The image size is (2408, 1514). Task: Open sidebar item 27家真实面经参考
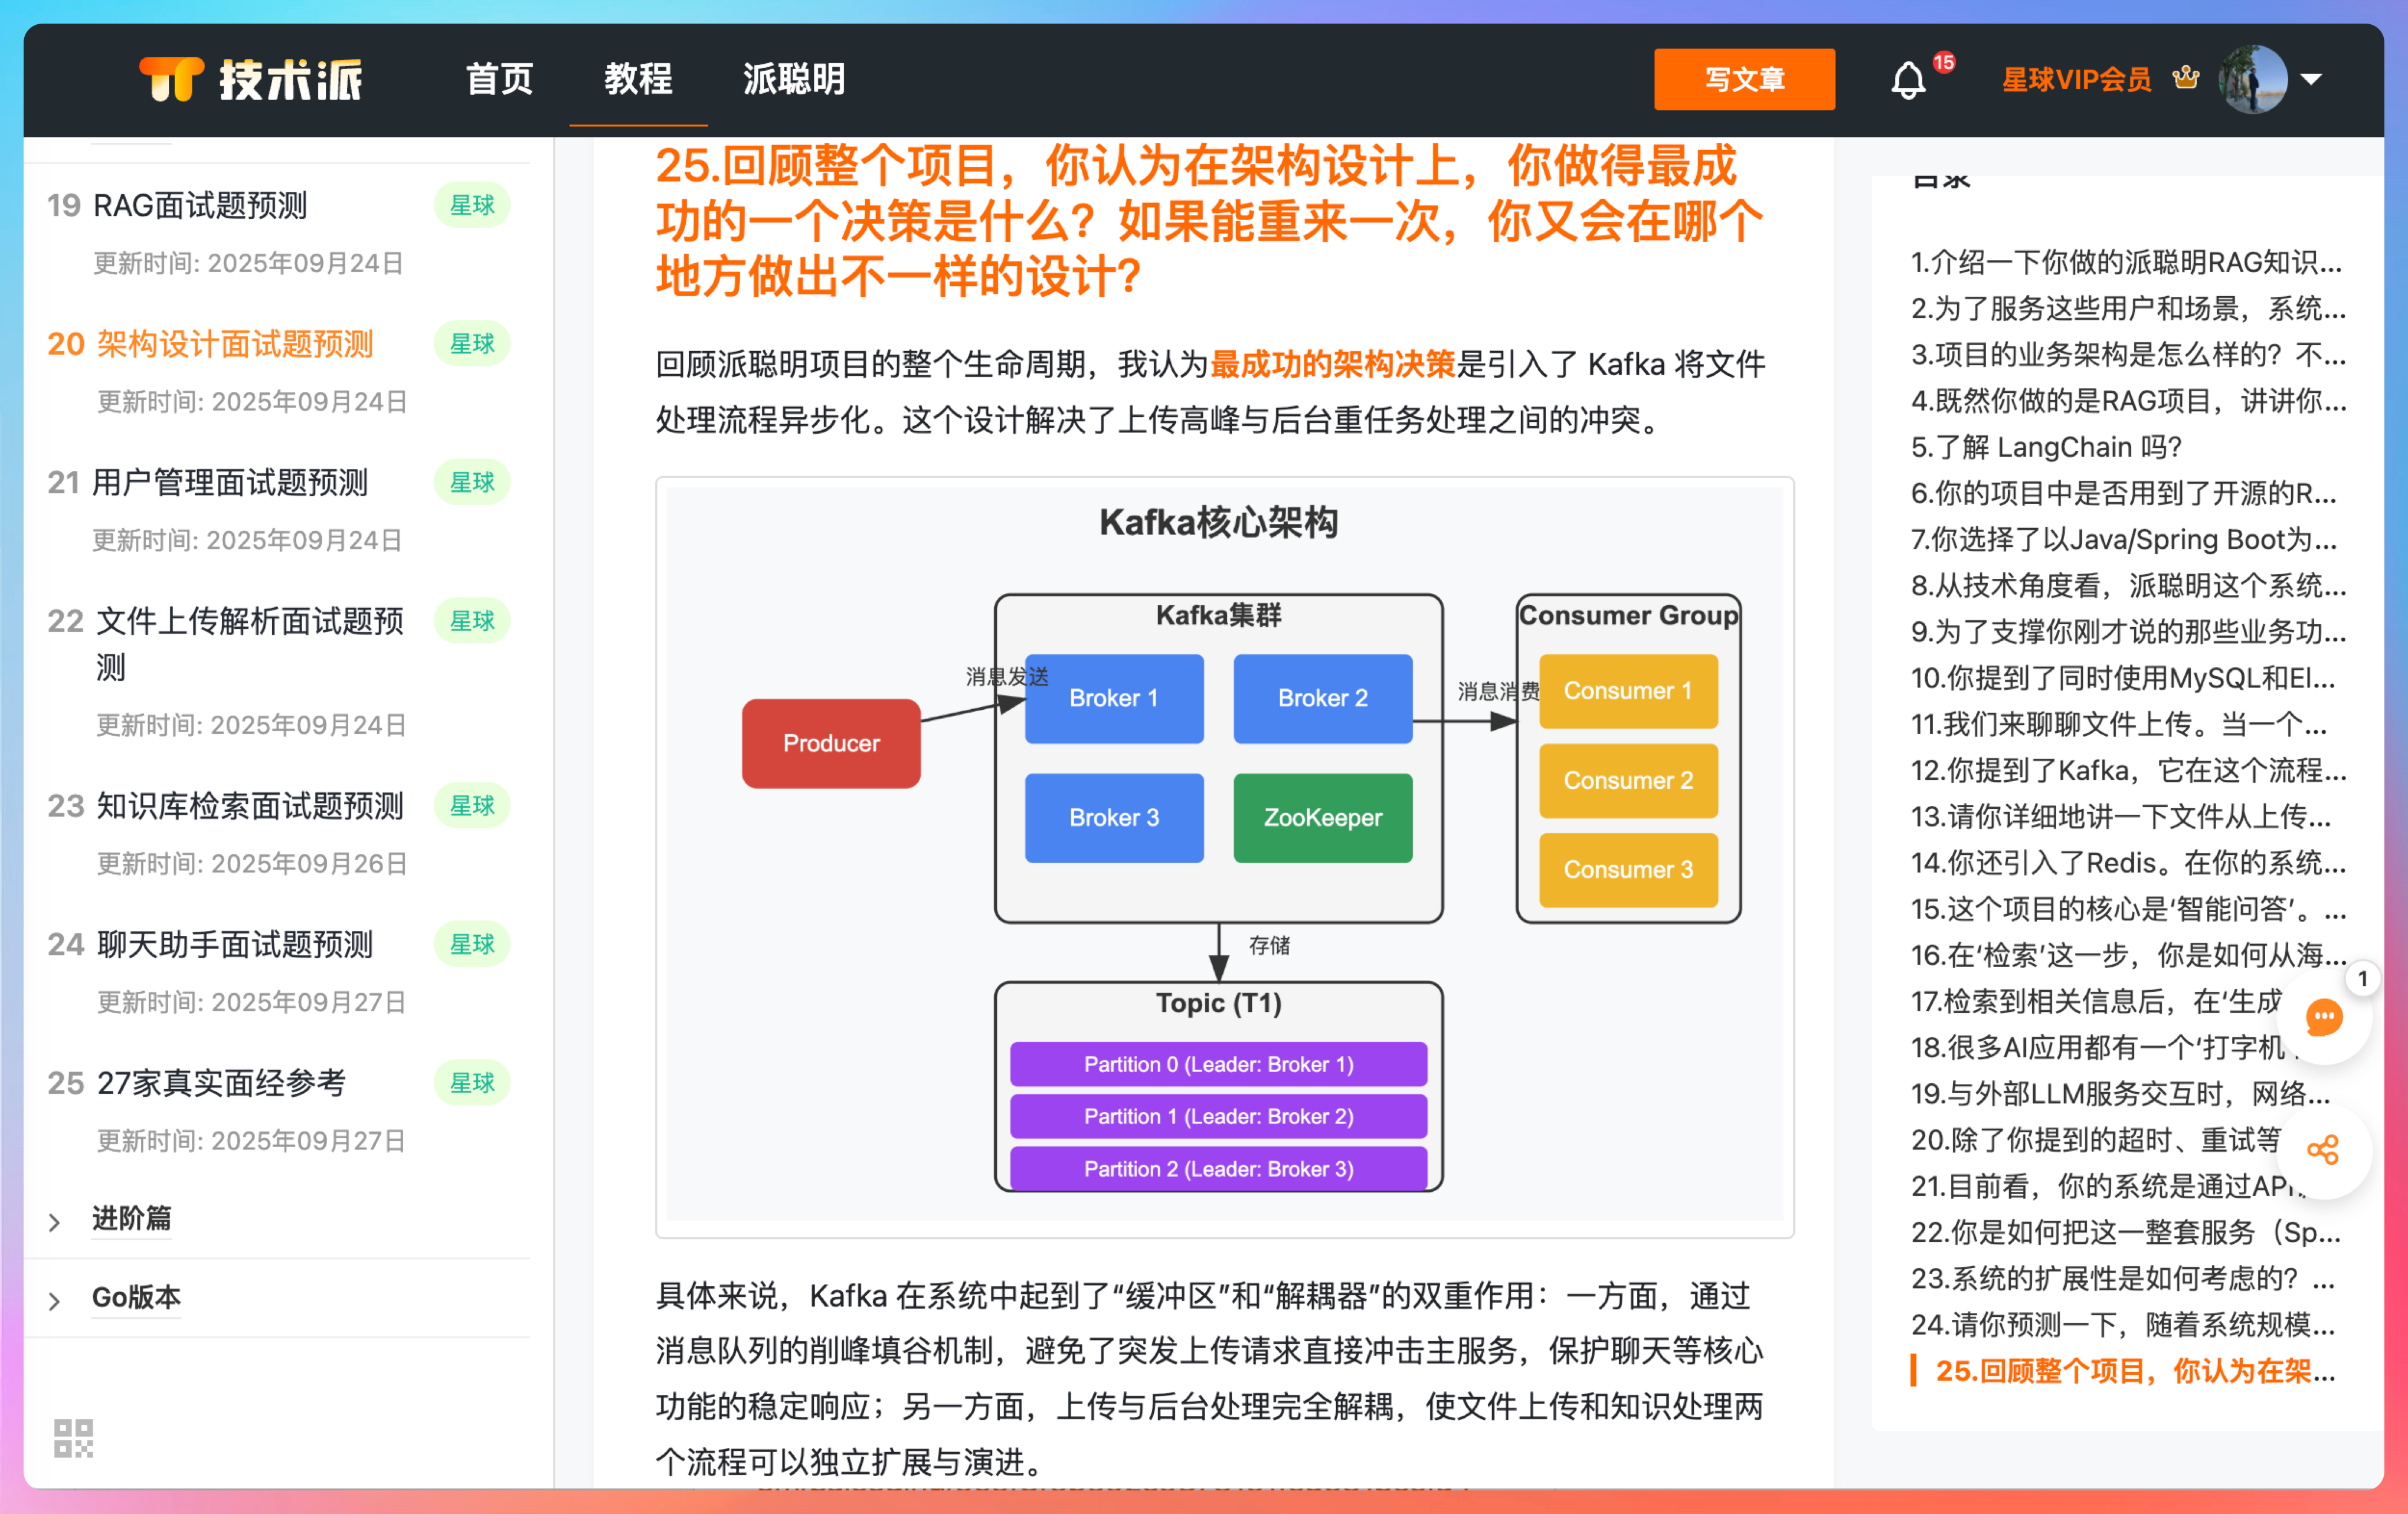[222, 1082]
